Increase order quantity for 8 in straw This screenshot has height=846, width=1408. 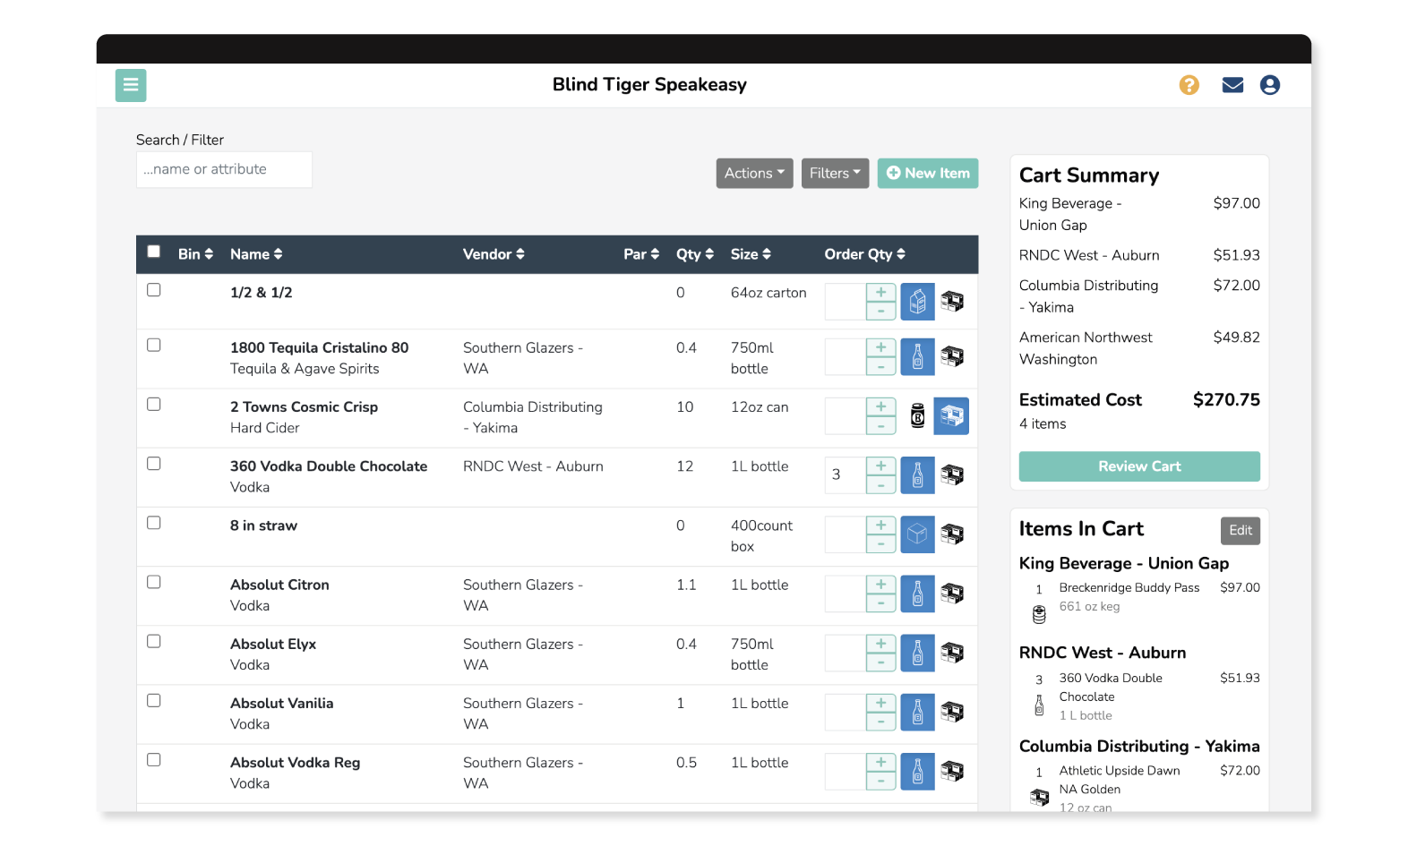coord(881,526)
